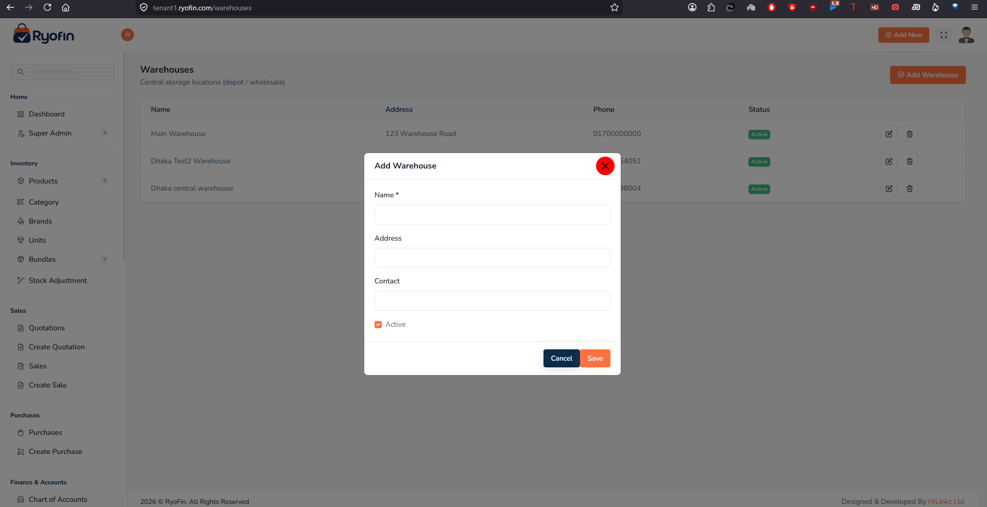Expand the Super Admin chevron
This screenshot has height=507, width=987.
105,133
